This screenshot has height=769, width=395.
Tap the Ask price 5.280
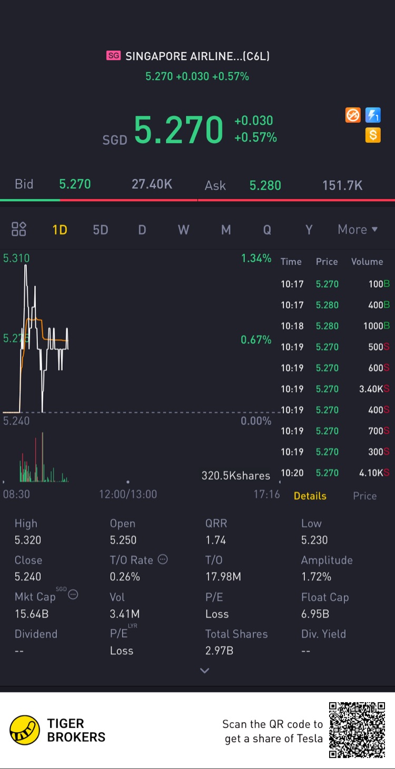(265, 185)
